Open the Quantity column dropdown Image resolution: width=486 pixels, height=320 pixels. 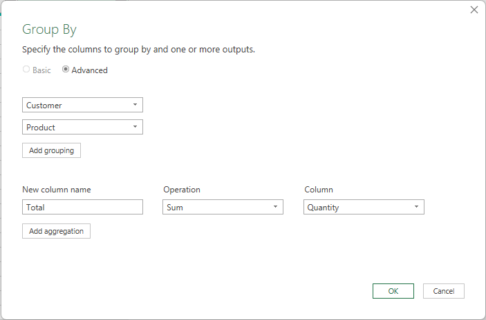[364, 207]
